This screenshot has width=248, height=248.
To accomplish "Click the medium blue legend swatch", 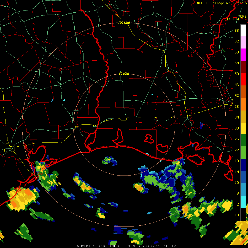I will tap(243, 177).
